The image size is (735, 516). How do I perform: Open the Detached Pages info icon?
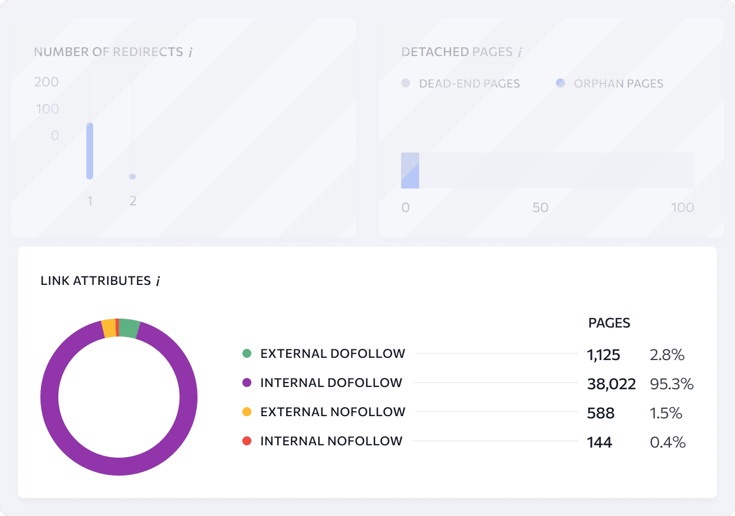(520, 52)
